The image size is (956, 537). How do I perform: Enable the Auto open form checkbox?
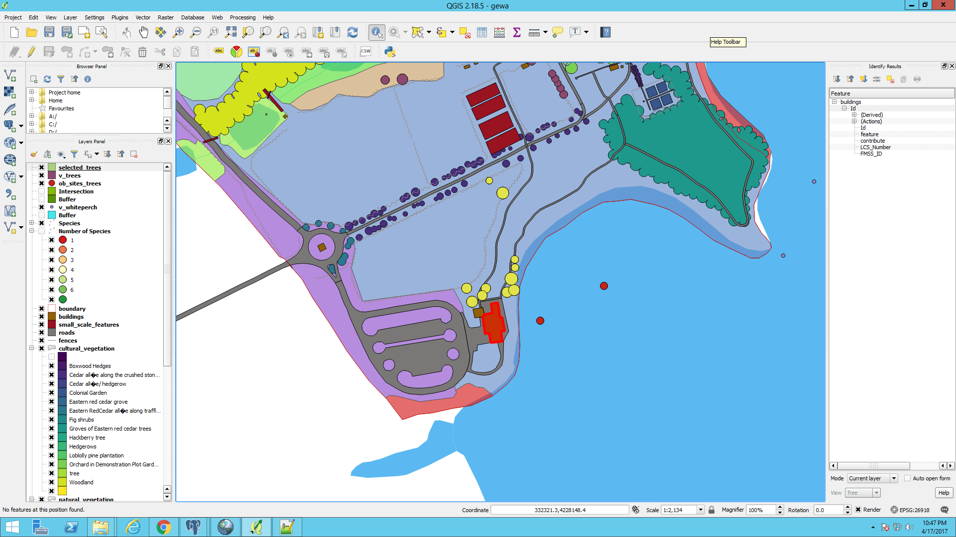[907, 478]
